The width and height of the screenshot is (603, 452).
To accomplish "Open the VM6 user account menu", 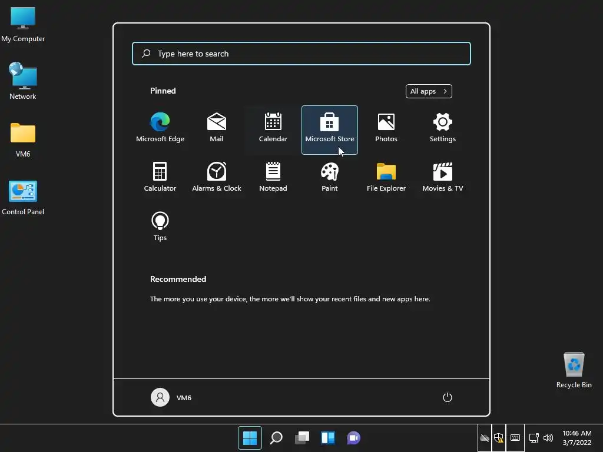I will click(x=171, y=397).
